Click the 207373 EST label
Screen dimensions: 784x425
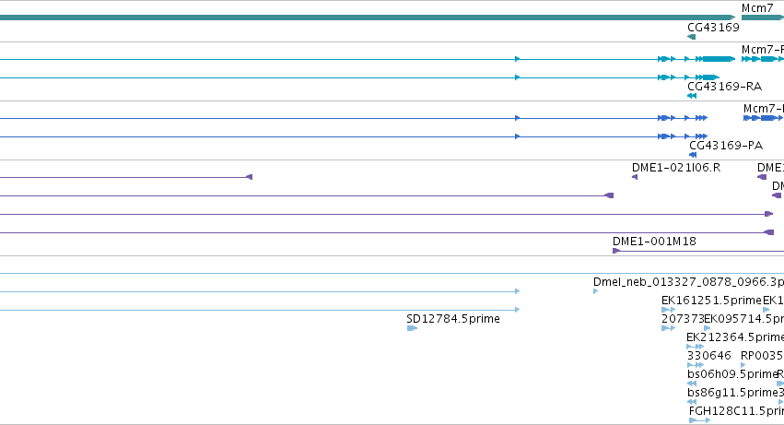point(683,319)
